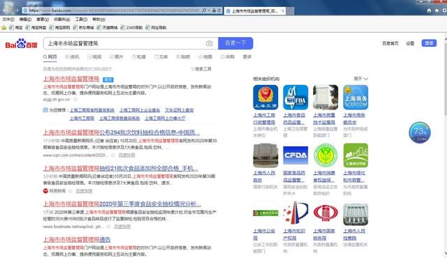
Task: Click the 百度一下 search button
Action: pos(235,43)
